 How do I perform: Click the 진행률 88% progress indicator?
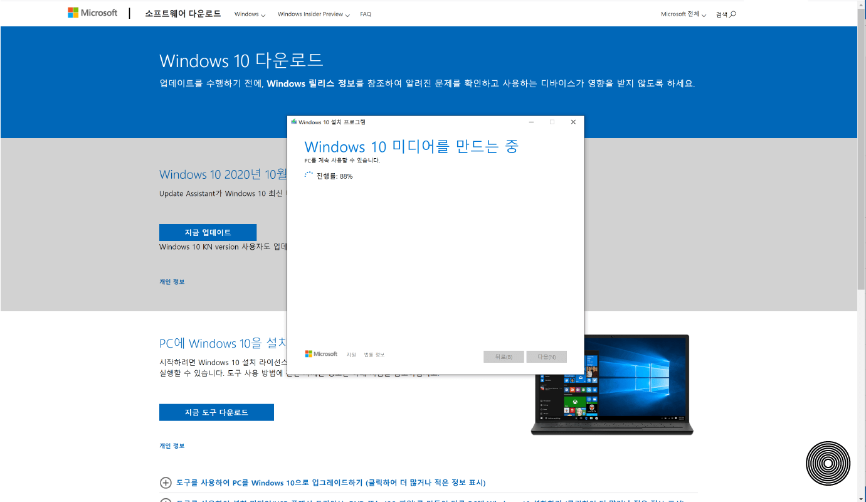pyautogui.click(x=329, y=176)
